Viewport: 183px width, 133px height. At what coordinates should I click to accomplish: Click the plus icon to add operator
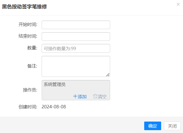pyautogui.click(x=75, y=97)
